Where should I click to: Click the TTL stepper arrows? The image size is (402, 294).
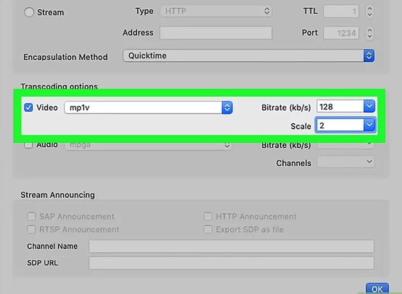[x=369, y=11]
